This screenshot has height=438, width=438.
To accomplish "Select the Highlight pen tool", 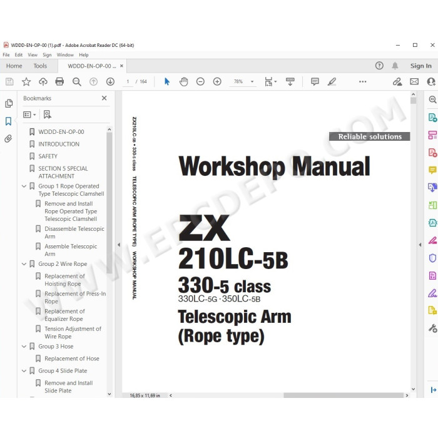I will coord(332,81).
